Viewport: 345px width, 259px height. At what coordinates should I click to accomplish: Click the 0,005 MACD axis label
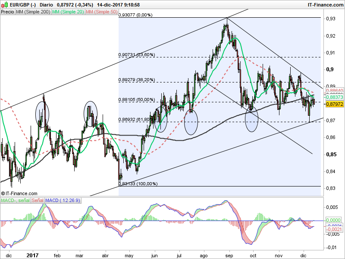tap(332, 207)
